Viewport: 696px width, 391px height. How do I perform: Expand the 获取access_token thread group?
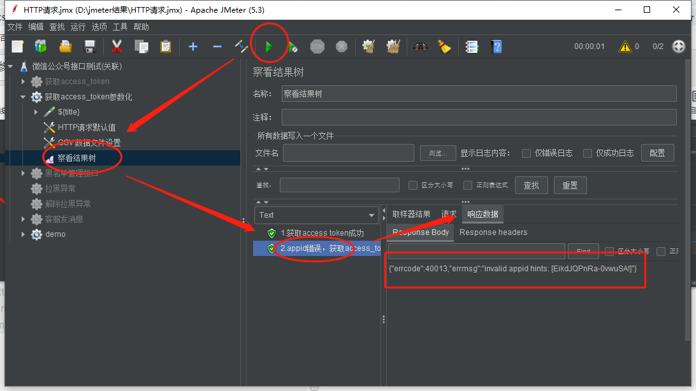point(23,82)
